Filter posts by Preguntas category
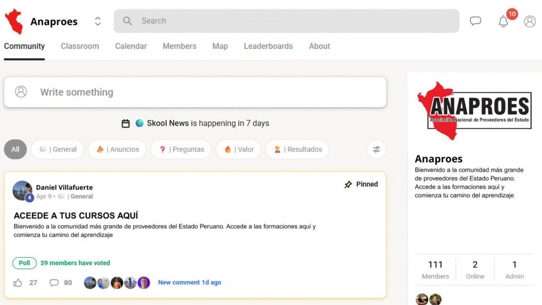Screen dimensions: 542x305 pos(181,149)
